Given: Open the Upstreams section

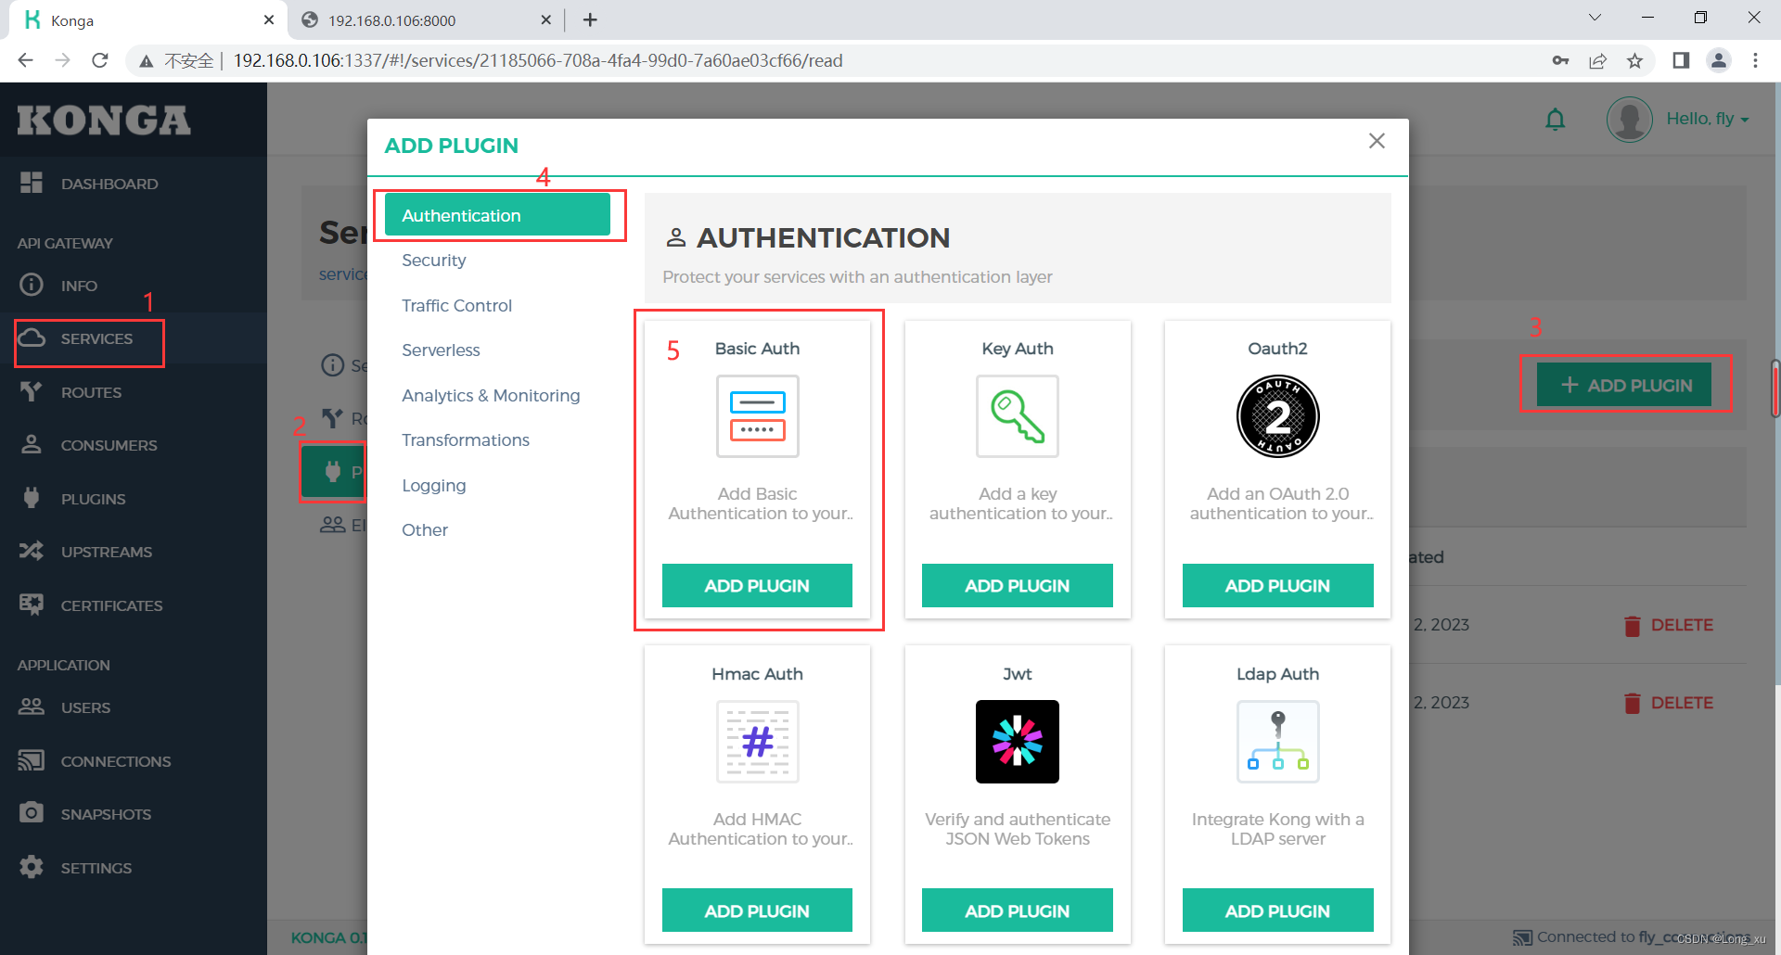Looking at the screenshot, I should (x=107, y=551).
